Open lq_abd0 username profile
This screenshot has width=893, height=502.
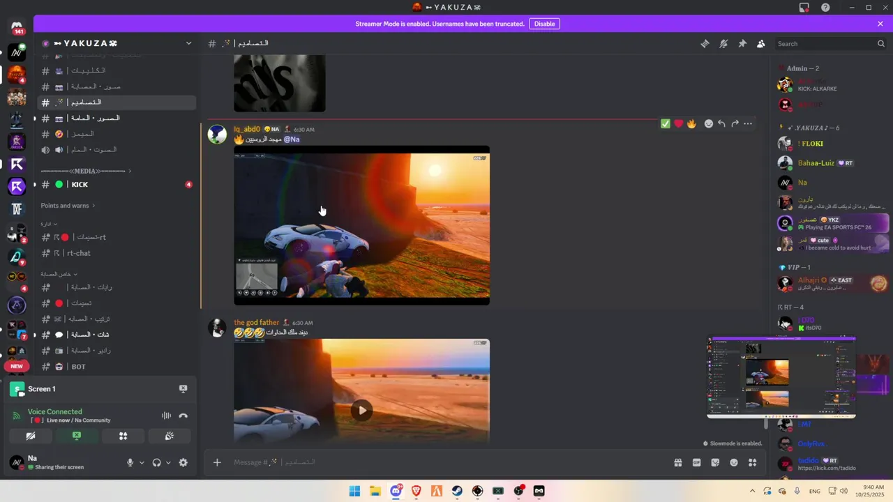[x=247, y=129]
